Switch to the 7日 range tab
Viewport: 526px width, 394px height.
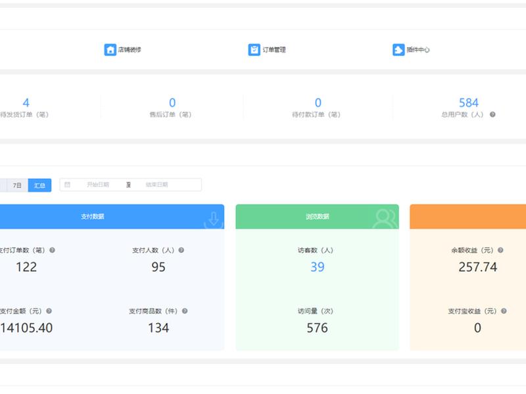point(17,185)
